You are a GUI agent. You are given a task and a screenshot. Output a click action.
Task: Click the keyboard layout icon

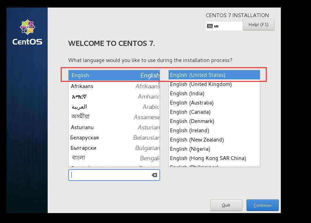tap(210, 26)
